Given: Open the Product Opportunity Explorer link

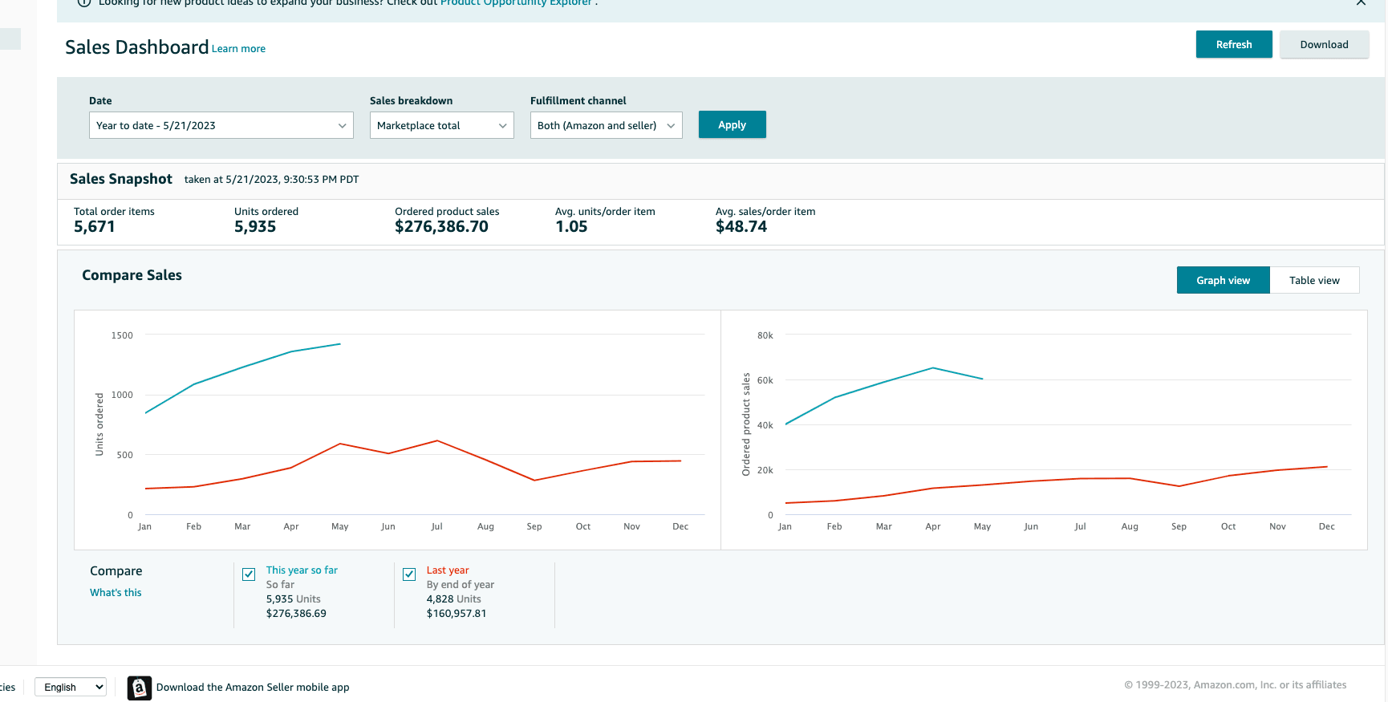Looking at the screenshot, I should [x=516, y=3].
